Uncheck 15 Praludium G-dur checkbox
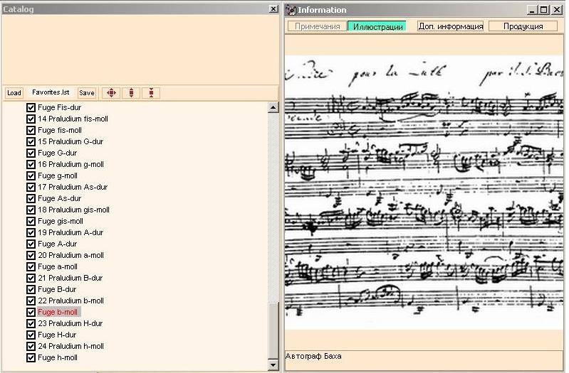The height and width of the screenshot is (373, 569). click(31, 141)
